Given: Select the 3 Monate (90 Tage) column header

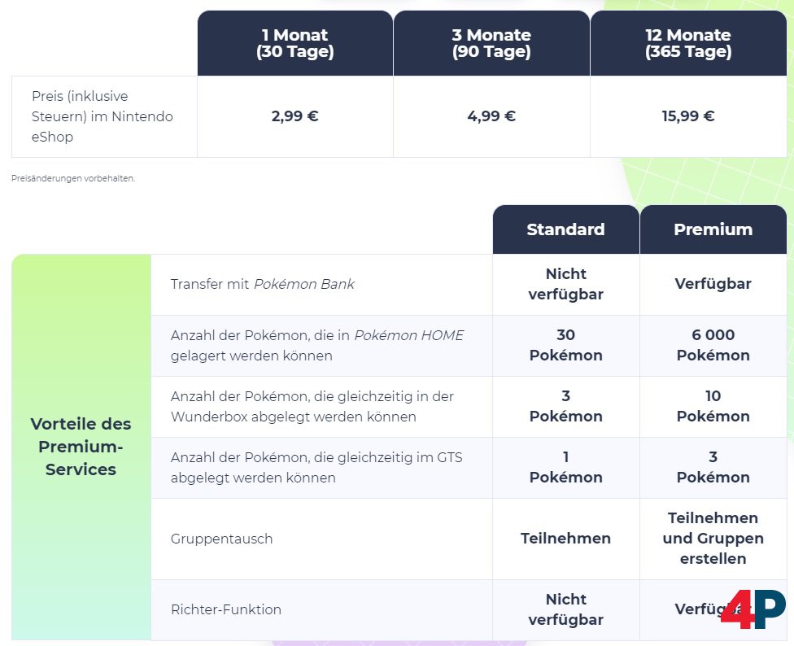Looking at the screenshot, I should (x=491, y=44).
